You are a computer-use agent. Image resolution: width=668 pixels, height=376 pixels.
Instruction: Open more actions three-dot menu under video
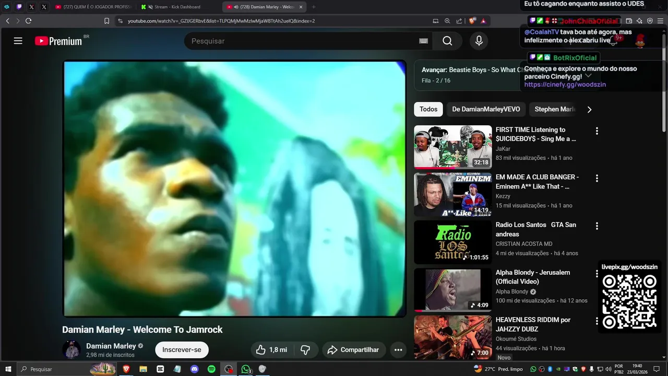(x=398, y=350)
